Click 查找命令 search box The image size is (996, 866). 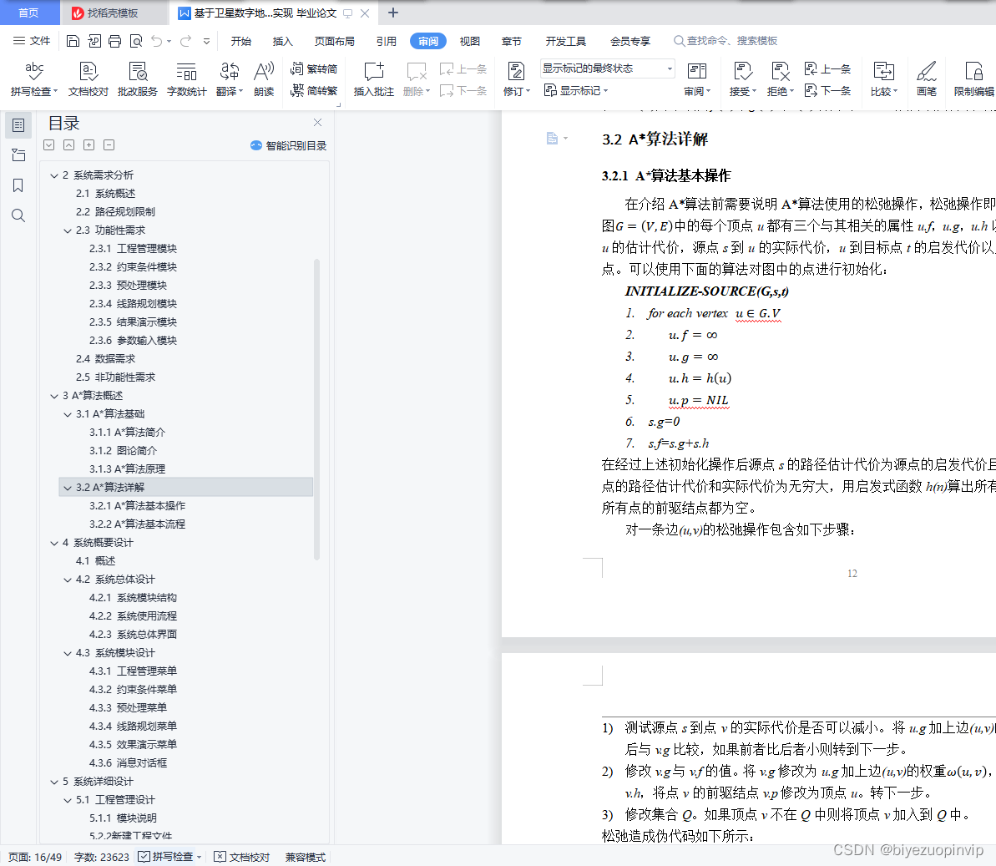click(x=726, y=41)
